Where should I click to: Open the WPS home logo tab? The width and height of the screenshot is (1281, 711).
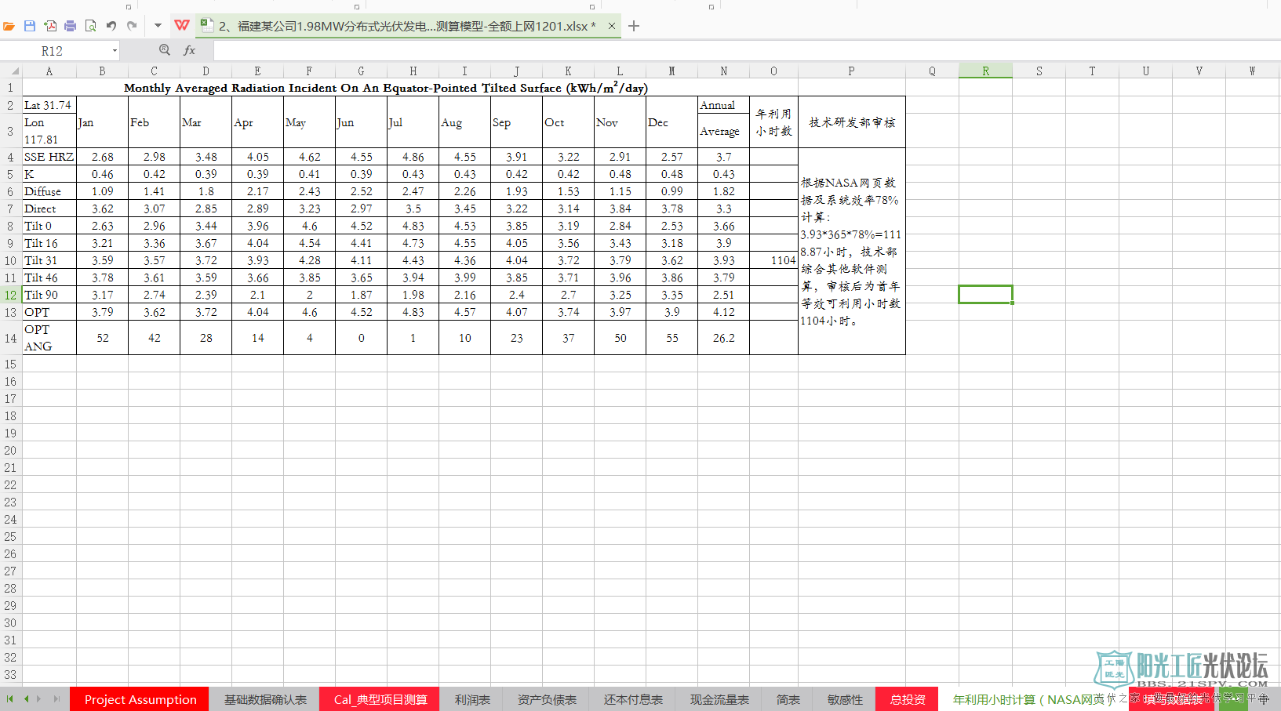tap(182, 26)
